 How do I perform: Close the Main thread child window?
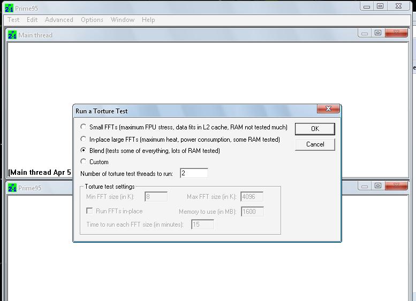pyautogui.click(x=396, y=33)
